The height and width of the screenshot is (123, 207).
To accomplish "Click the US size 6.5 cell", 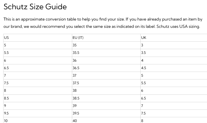I will pyautogui.click(x=38, y=68).
